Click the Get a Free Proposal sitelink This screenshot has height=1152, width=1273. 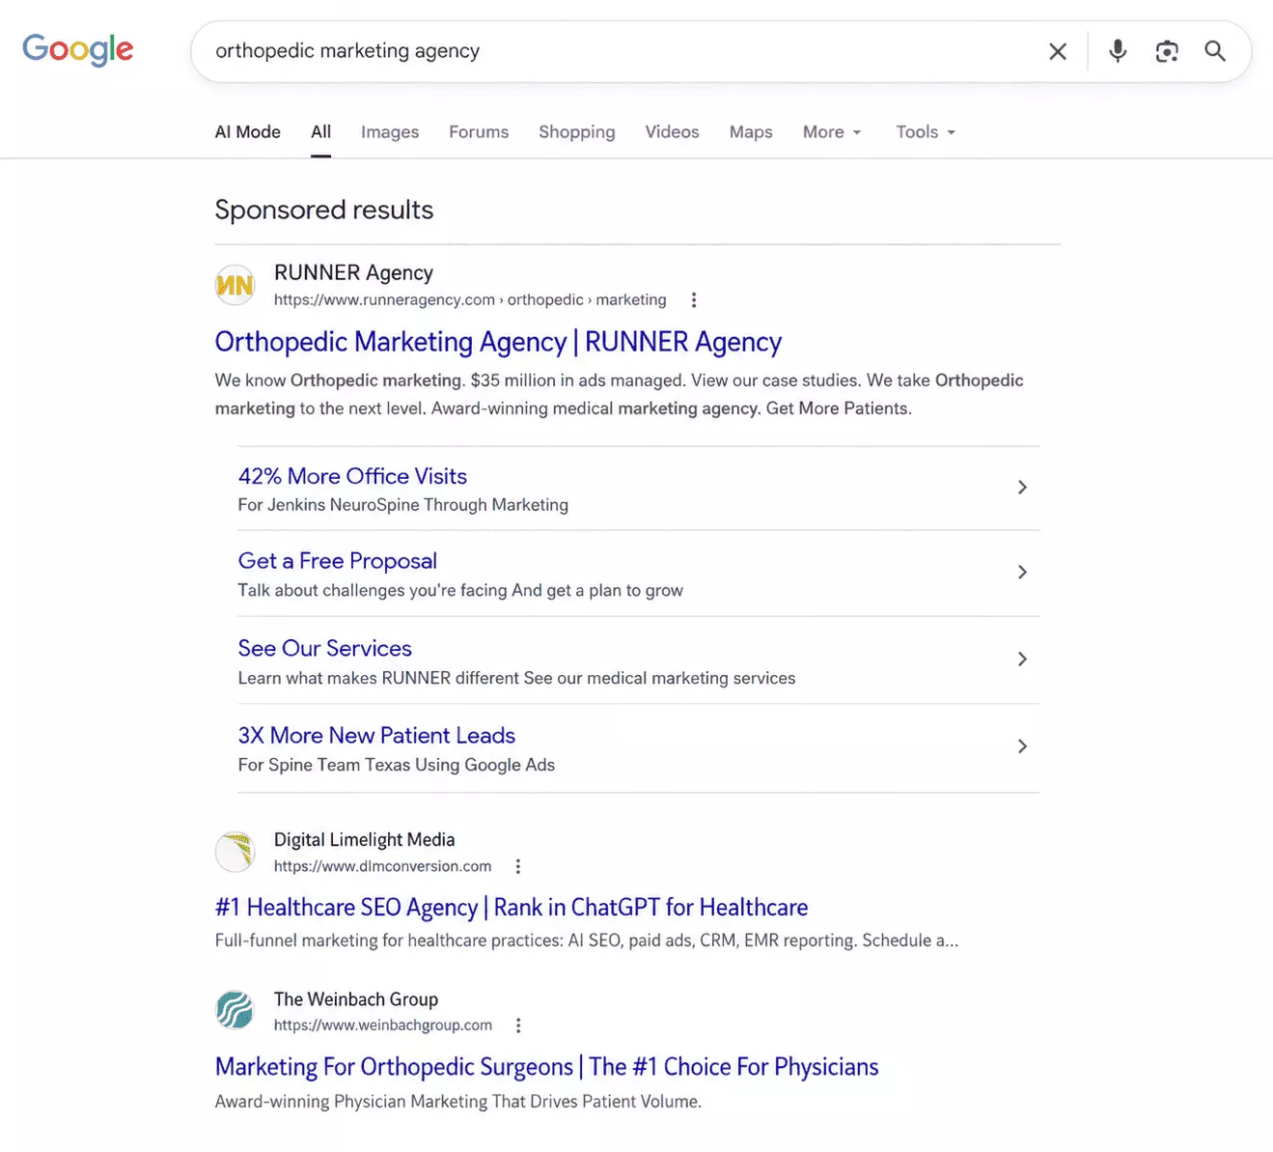(338, 561)
